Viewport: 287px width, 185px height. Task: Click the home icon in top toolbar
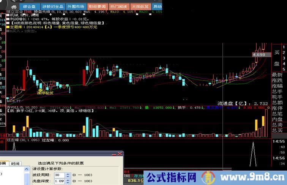[14, 6]
